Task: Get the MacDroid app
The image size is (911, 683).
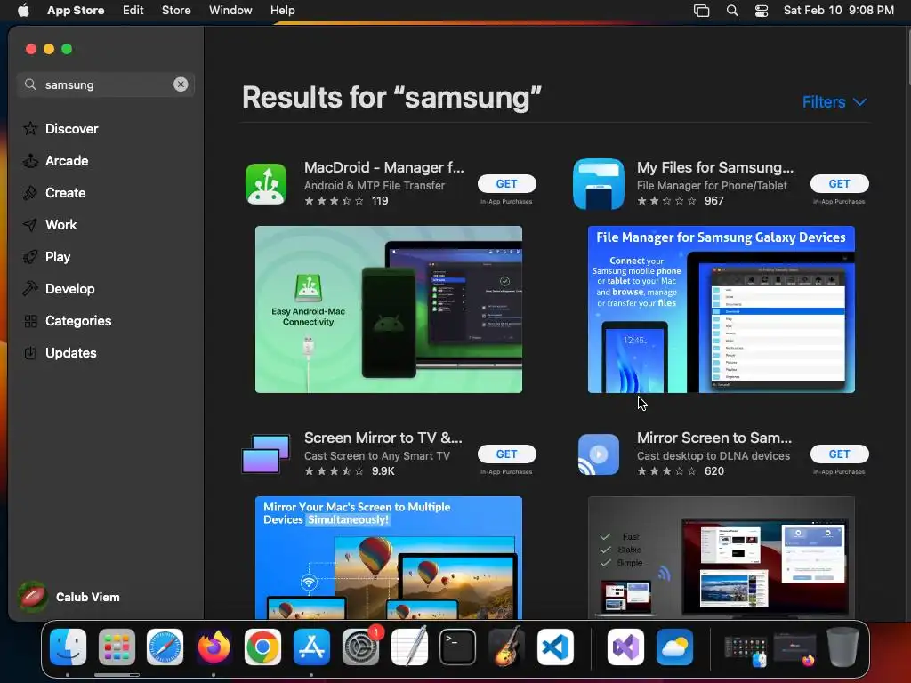Action: pyautogui.click(x=506, y=183)
